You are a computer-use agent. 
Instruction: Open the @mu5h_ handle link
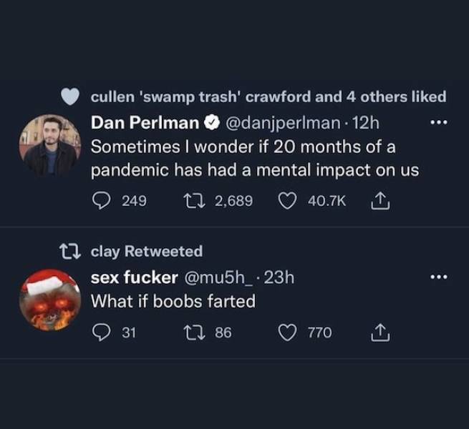point(220,277)
